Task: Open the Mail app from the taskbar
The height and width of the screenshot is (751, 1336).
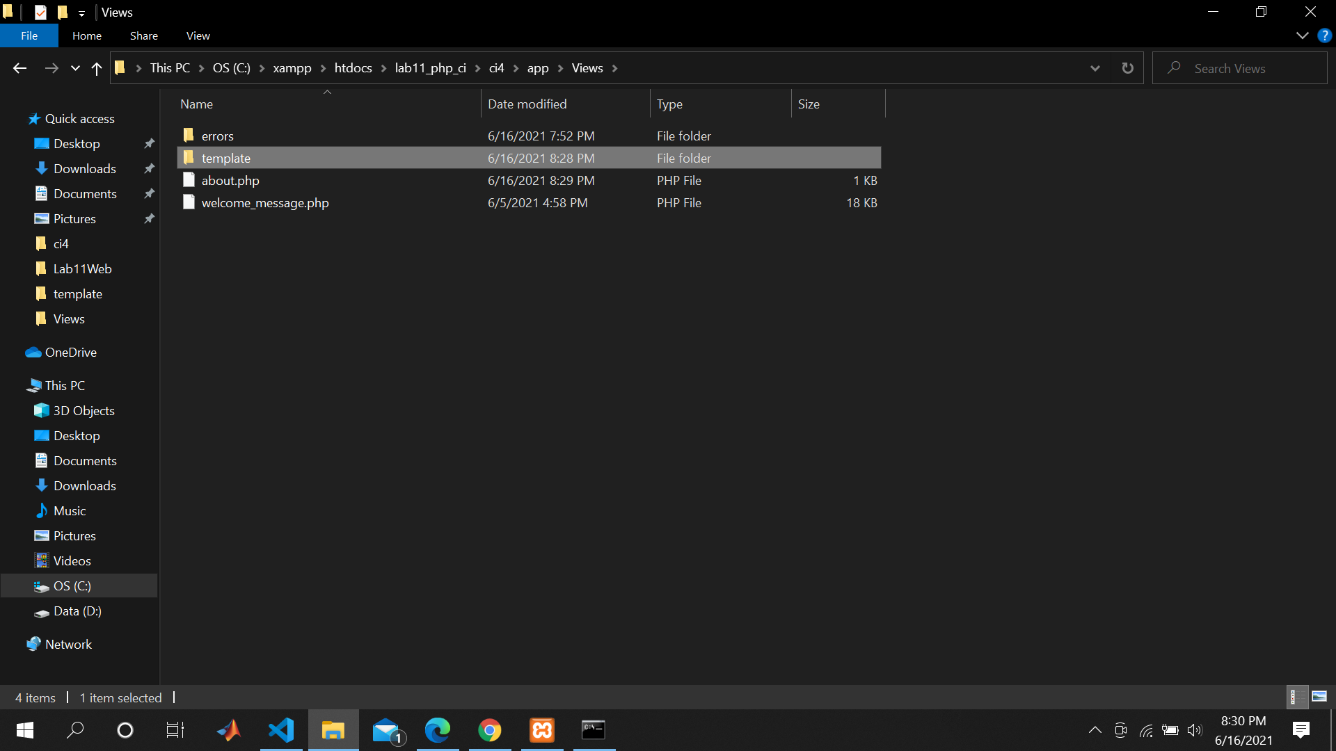Action: click(x=388, y=730)
